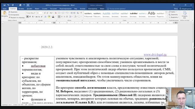Open the Times New Roman font dropdown
195x109 pixels.
pos(31,13)
